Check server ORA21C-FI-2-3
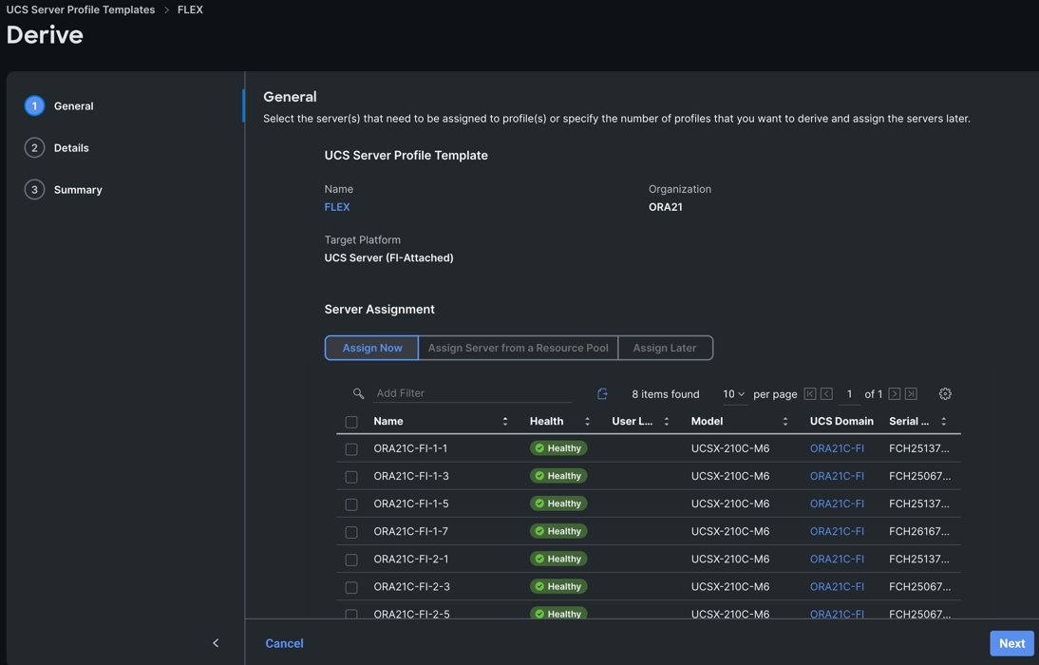Image resolution: width=1039 pixels, height=665 pixels. click(x=351, y=587)
